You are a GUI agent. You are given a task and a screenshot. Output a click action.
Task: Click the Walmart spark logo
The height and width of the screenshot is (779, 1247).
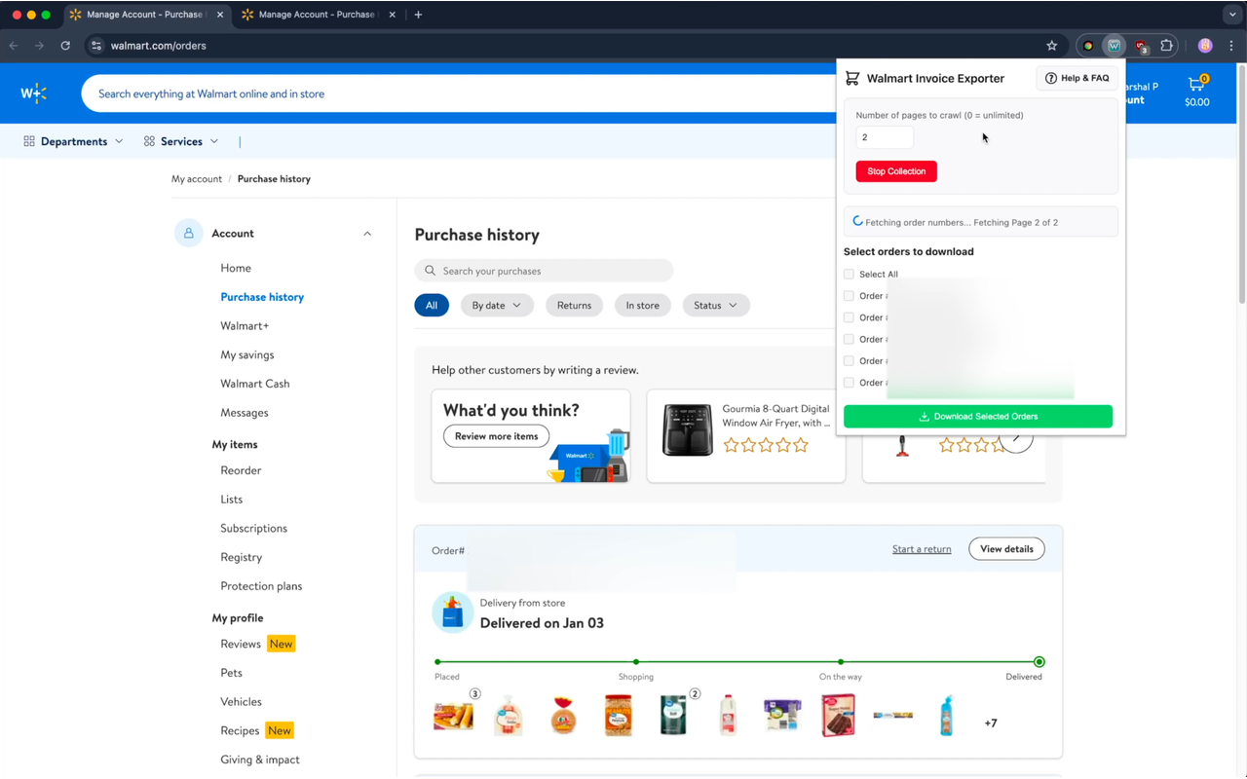(33, 93)
